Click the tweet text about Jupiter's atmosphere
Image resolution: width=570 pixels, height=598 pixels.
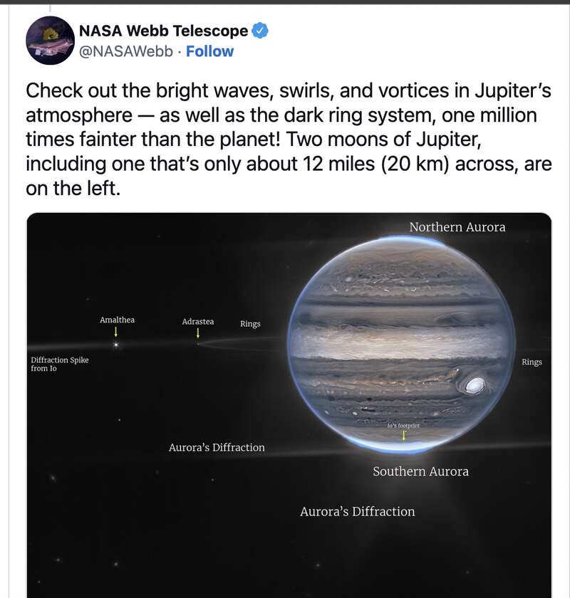pyautogui.click(x=289, y=140)
